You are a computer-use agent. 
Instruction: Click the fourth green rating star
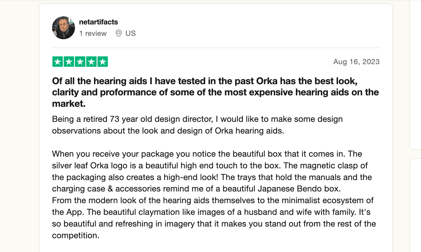coord(91,62)
